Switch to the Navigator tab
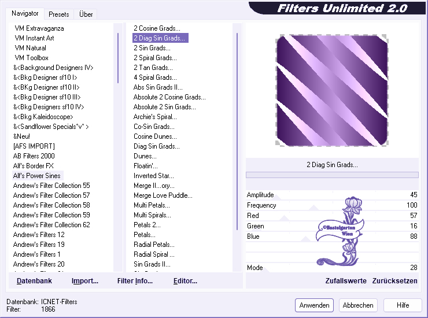428x318 pixels. click(x=25, y=13)
